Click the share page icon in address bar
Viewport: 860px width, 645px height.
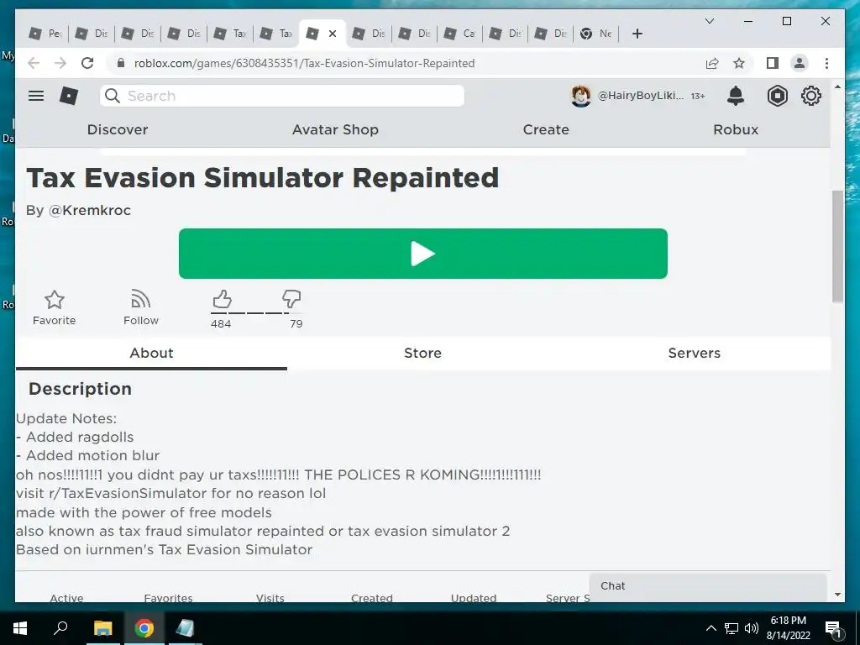[712, 63]
